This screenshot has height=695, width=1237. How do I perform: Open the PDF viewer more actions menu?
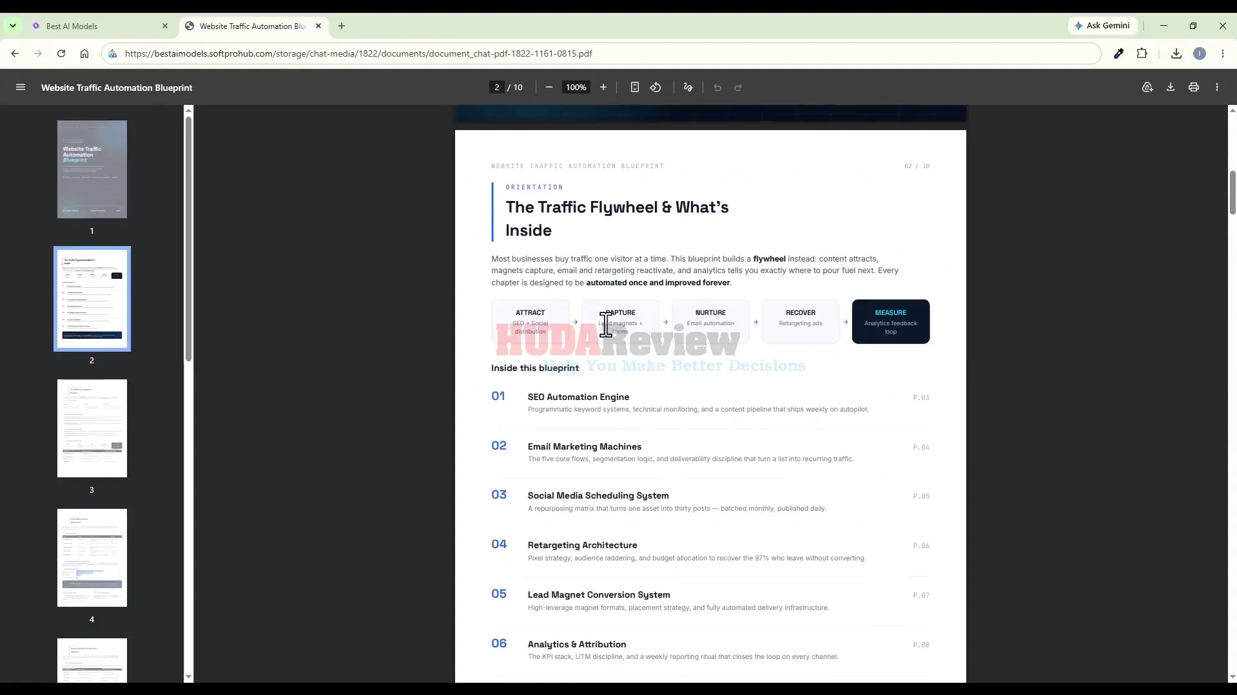tap(1217, 87)
